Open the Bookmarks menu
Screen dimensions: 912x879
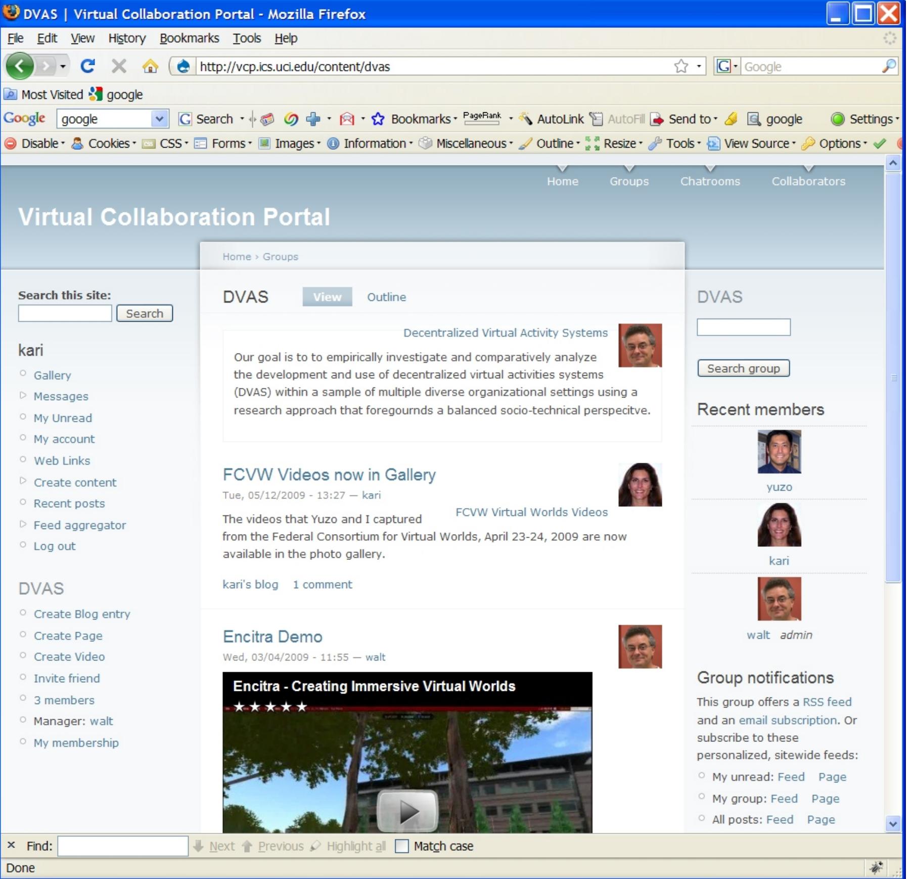pos(189,38)
